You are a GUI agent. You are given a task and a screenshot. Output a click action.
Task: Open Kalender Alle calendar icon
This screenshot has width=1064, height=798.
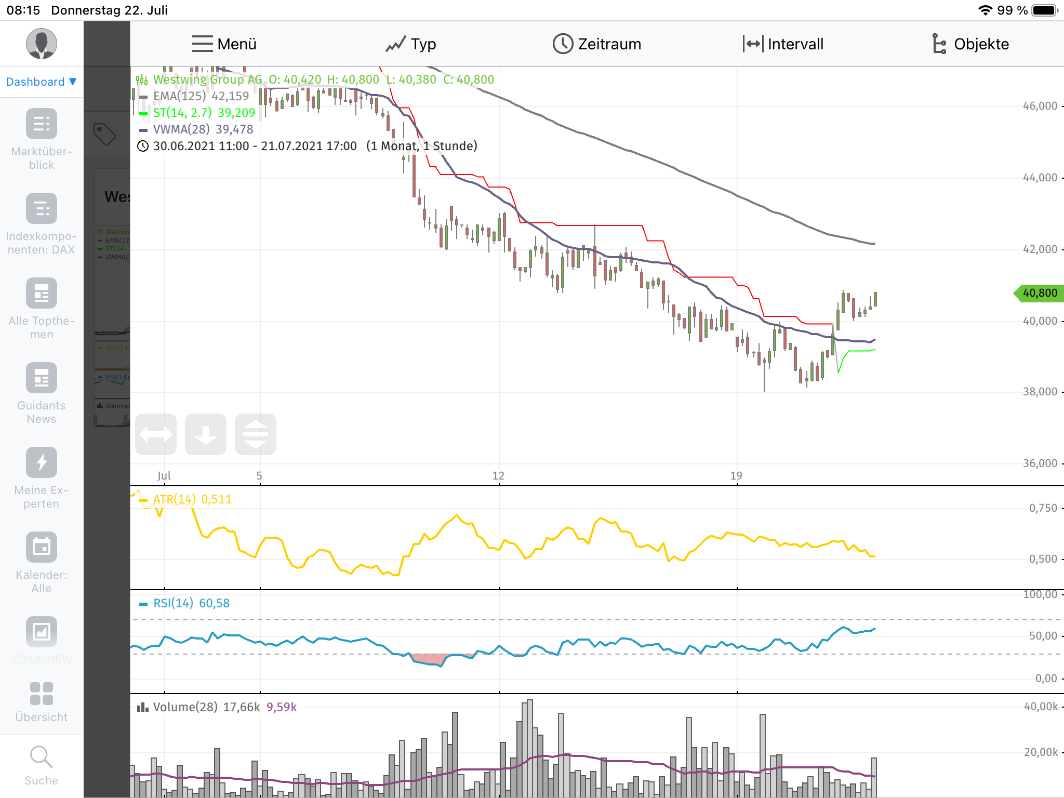pyautogui.click(x=42, y=547)
